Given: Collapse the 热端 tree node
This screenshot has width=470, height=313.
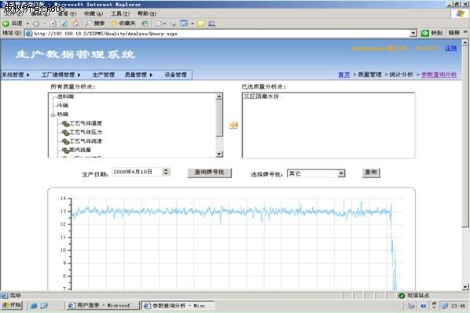Looking at the screenshot, I should 53,115.
